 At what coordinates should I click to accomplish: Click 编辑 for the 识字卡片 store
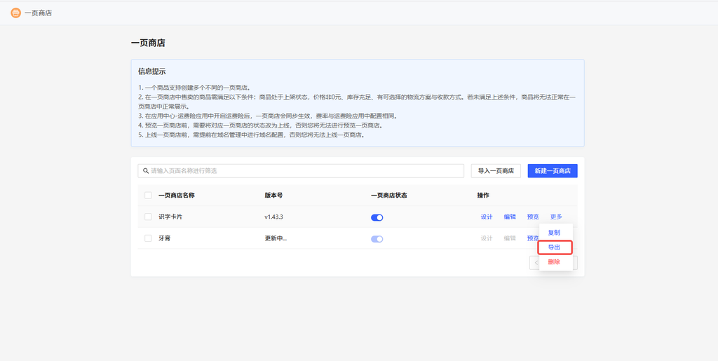510,217
